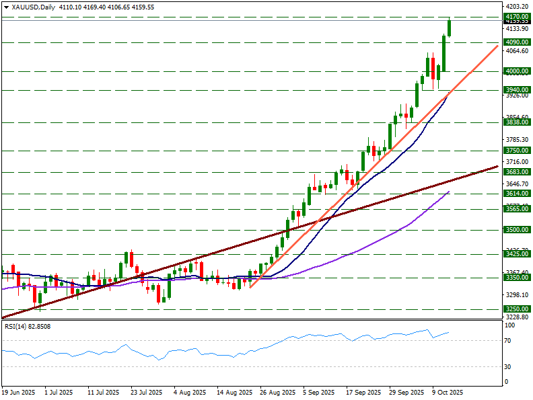This screenshot has height=400, width=533.
Task: Click the 3250.00 horizontal level label
Action: point(516,309)
